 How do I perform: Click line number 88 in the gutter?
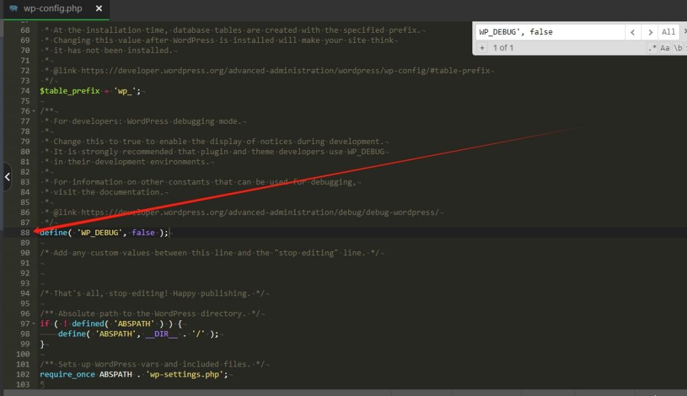click(25, 233)
